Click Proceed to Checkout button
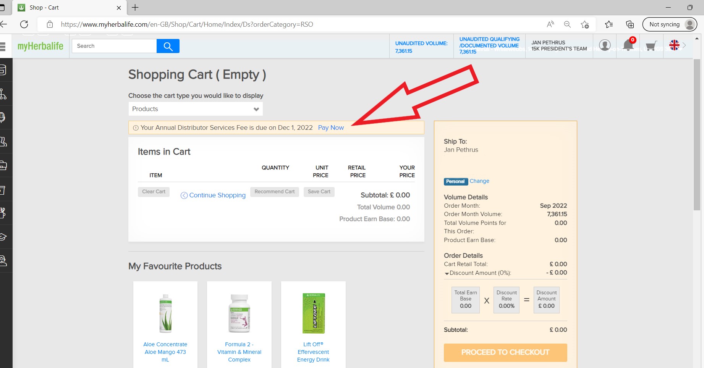 (505, 352)
